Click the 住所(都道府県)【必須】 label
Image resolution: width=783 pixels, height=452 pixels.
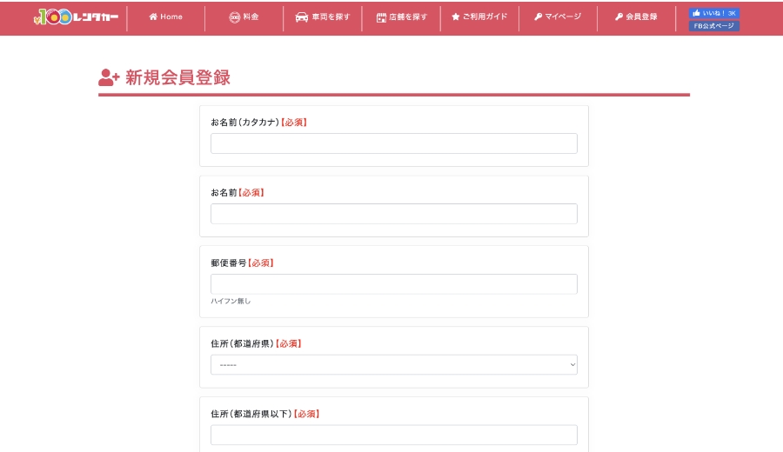click(256, 343)
